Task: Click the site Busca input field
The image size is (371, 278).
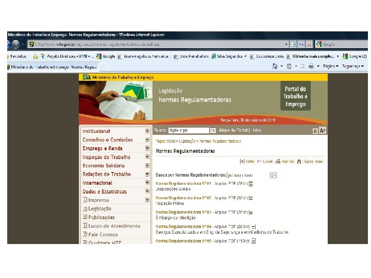Action: [189, 130]
